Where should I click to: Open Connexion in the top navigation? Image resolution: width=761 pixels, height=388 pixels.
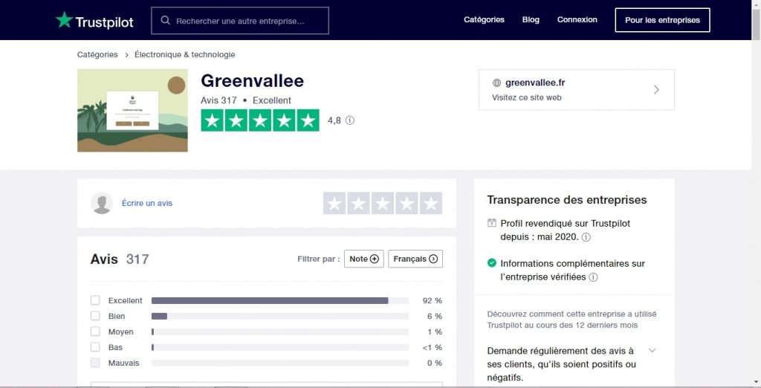pos(577,20)
